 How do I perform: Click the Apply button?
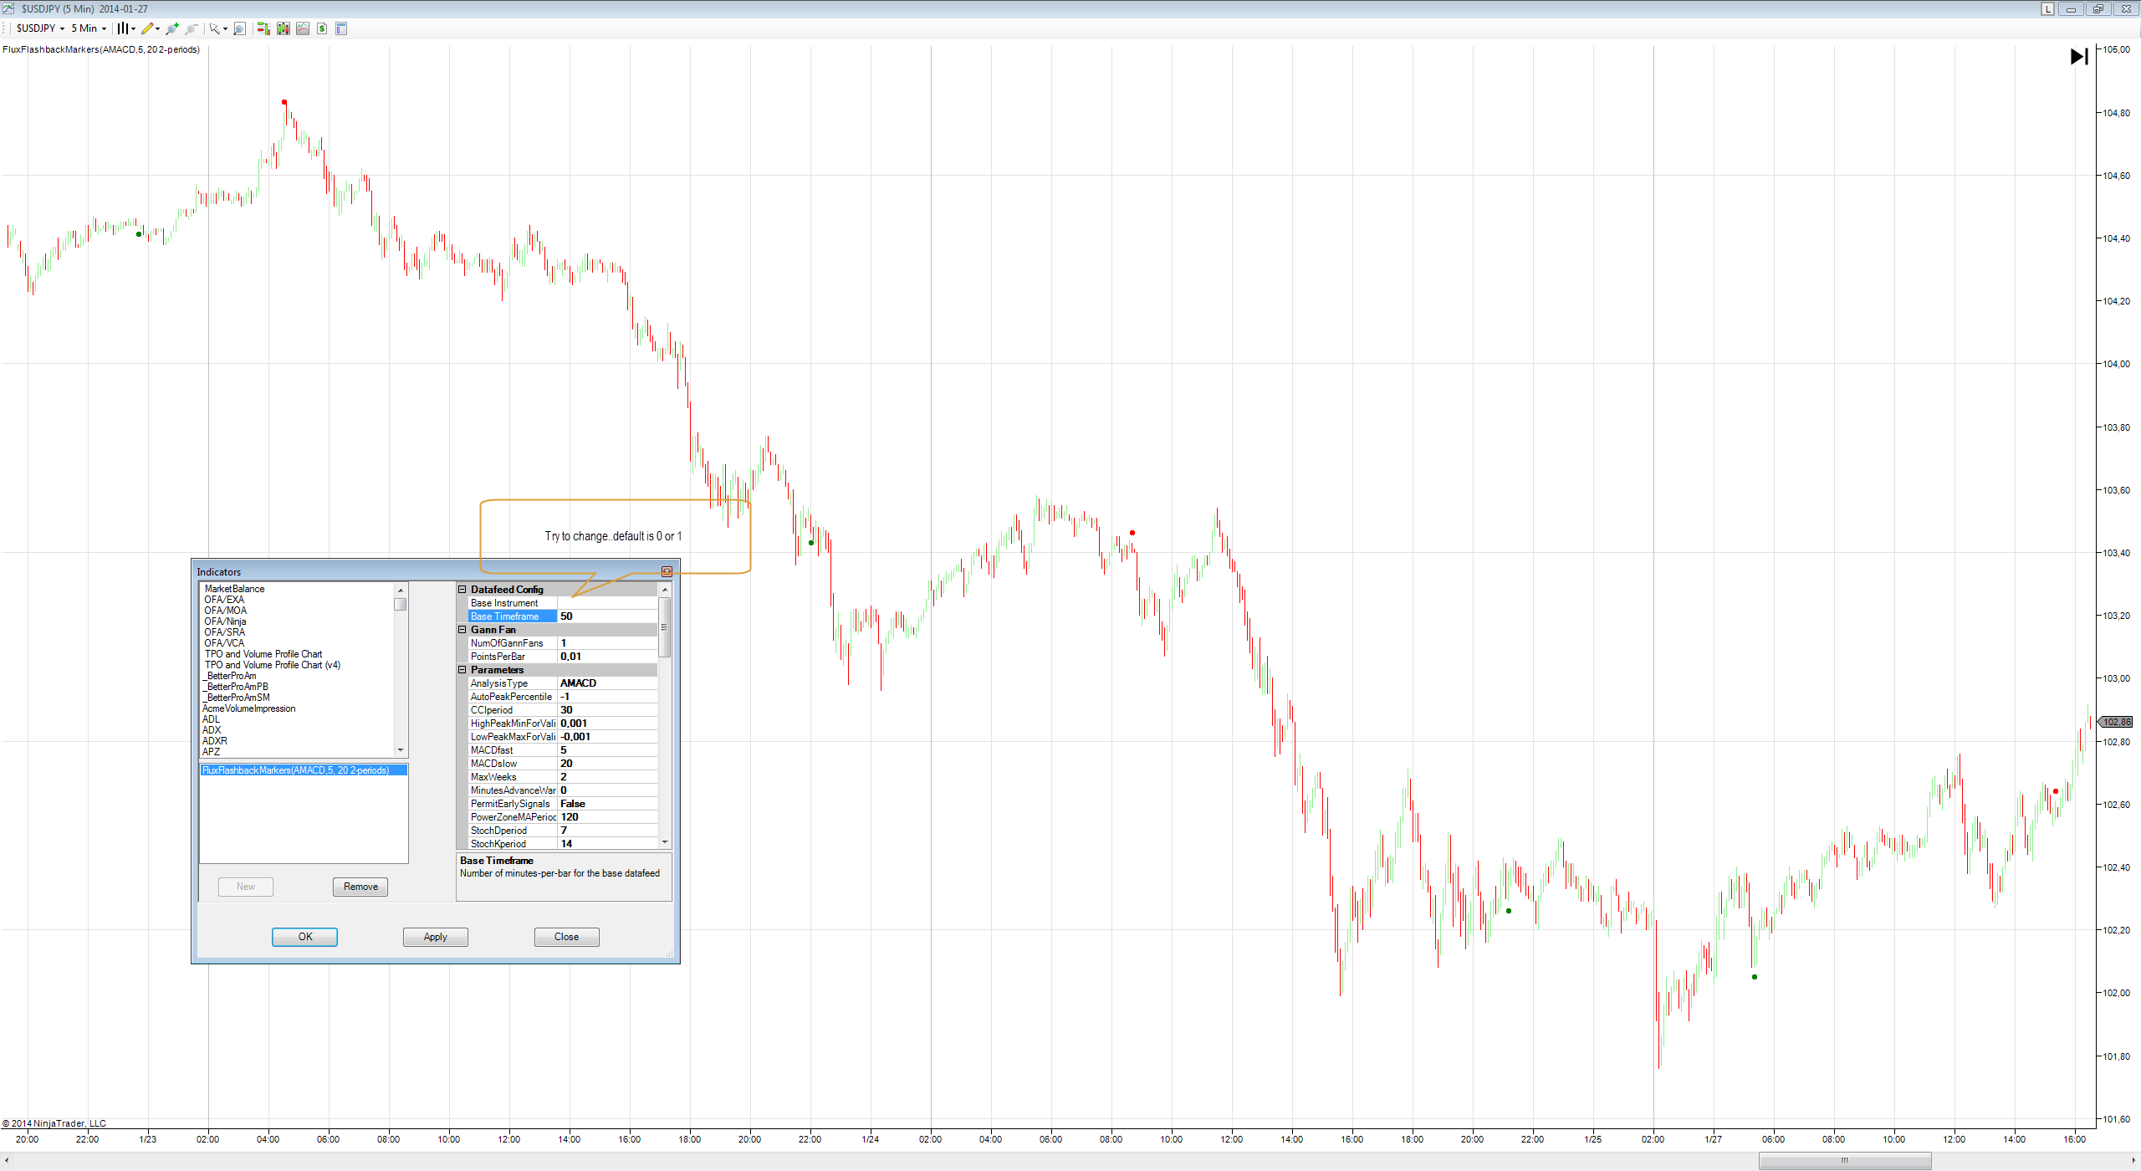[x=435, y=937]
